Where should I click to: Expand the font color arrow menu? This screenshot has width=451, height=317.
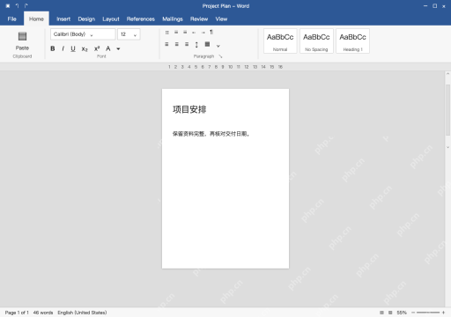tap(118, 48)
